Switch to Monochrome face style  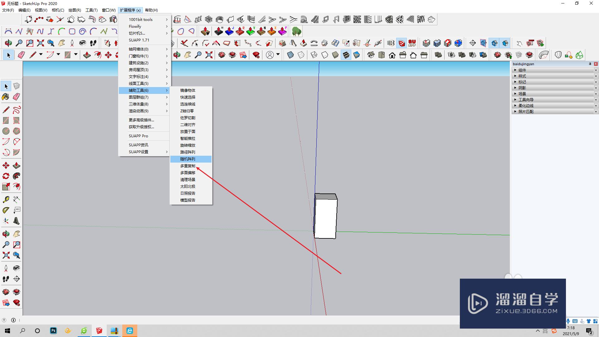(357, 55)
